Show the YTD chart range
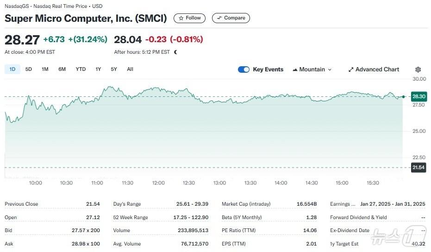 coord(81,69)
